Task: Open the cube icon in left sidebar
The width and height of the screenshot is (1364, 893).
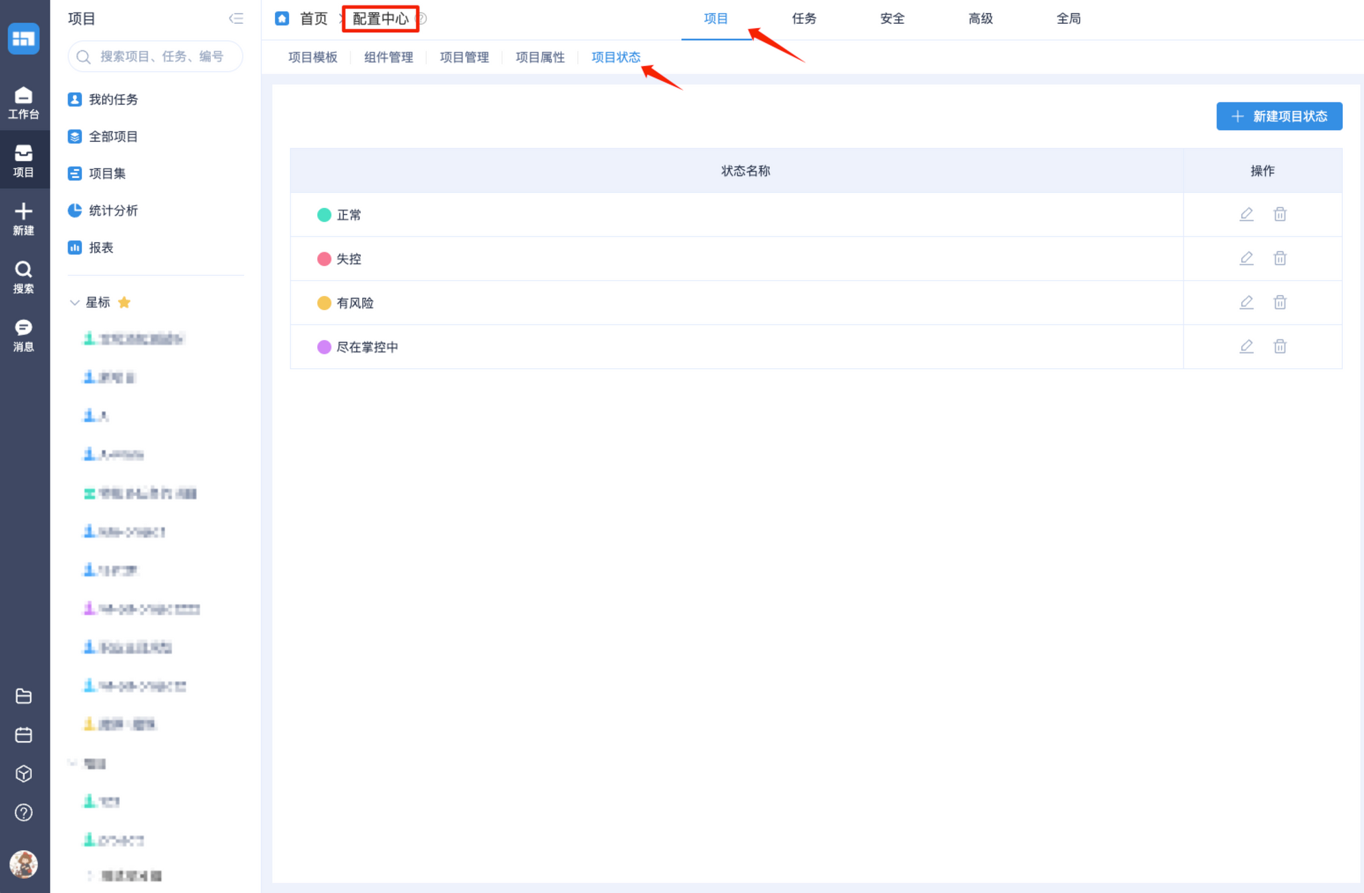Action: click(24, 774)
